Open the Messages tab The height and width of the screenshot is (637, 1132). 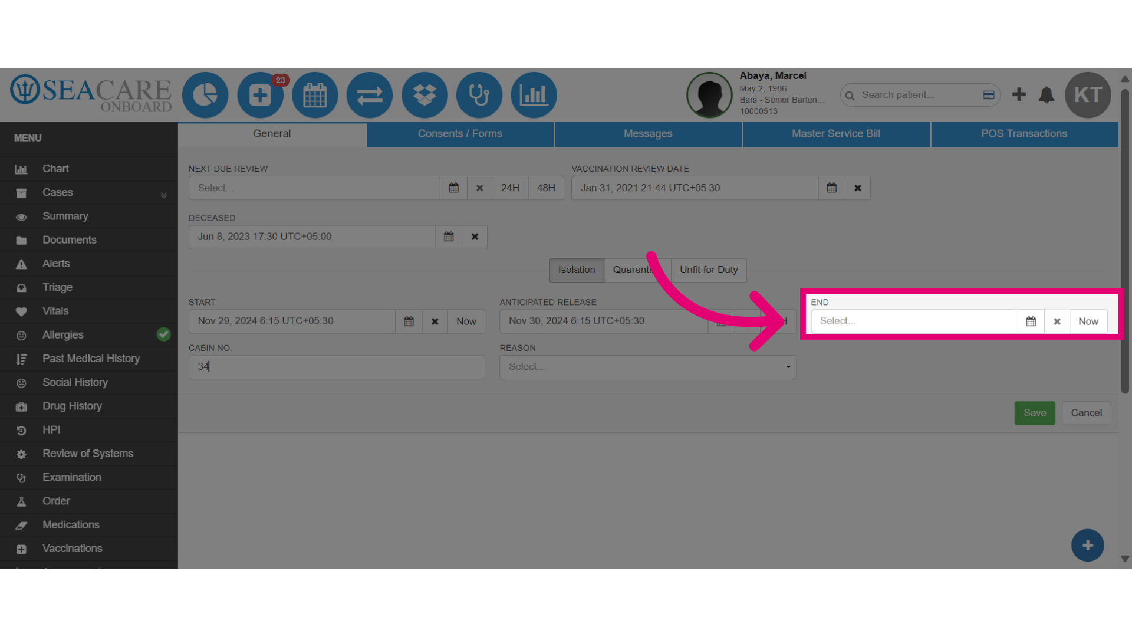click(x=648, y=134)
